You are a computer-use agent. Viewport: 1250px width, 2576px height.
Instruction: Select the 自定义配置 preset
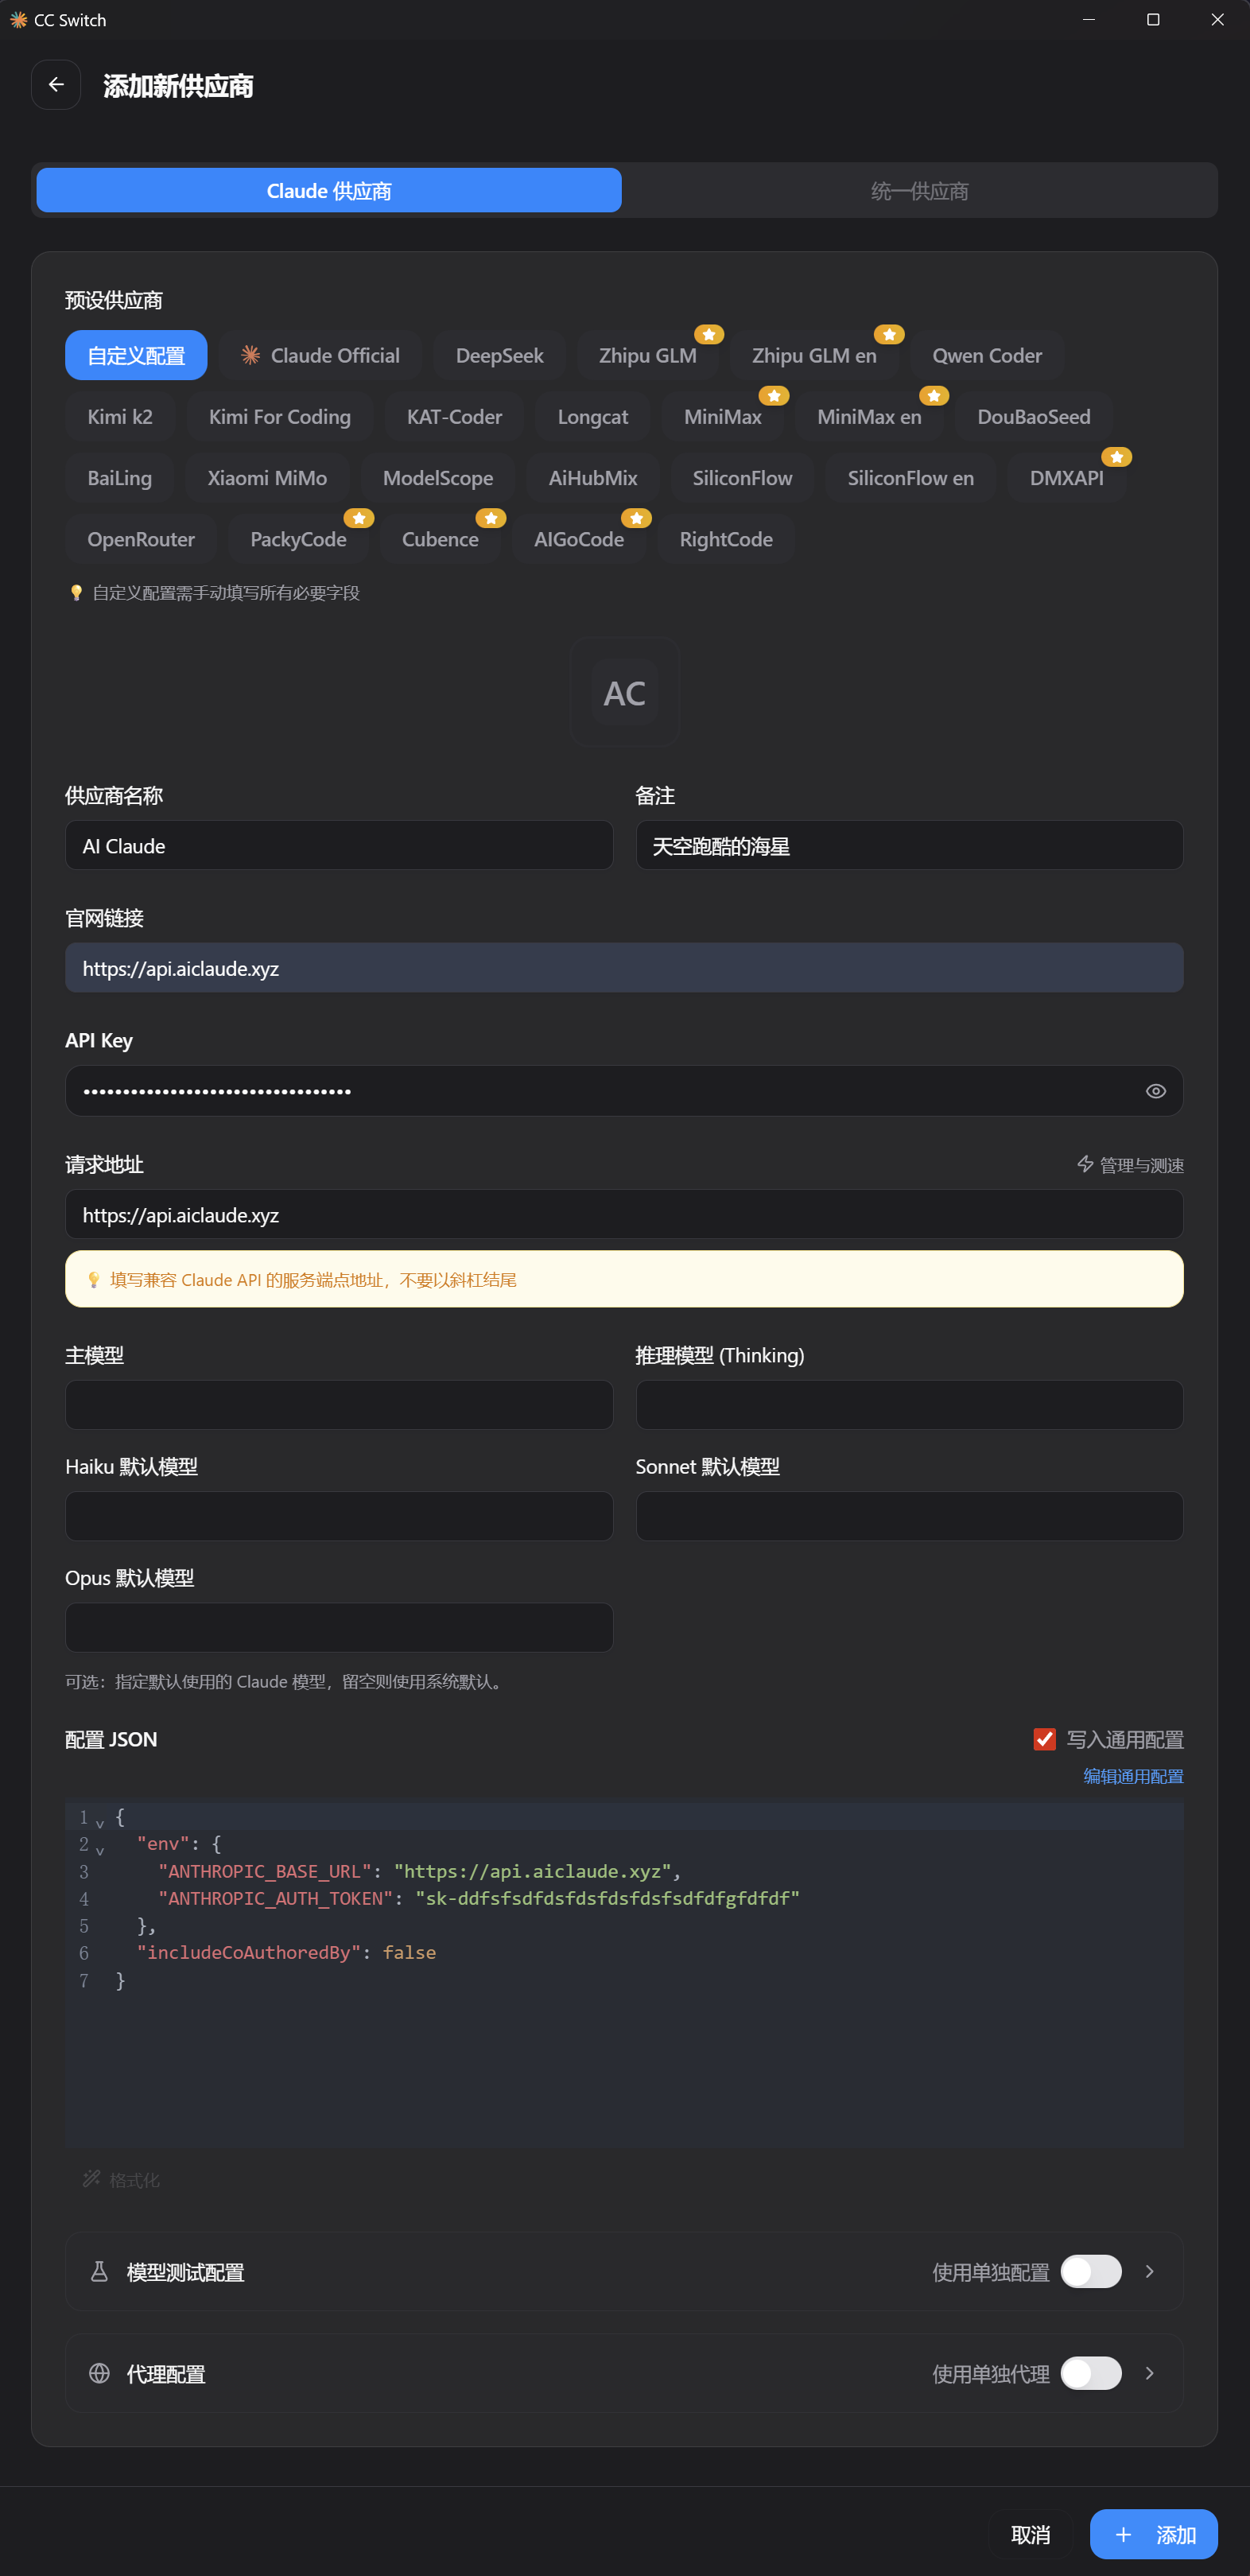[x=136, y=355]
